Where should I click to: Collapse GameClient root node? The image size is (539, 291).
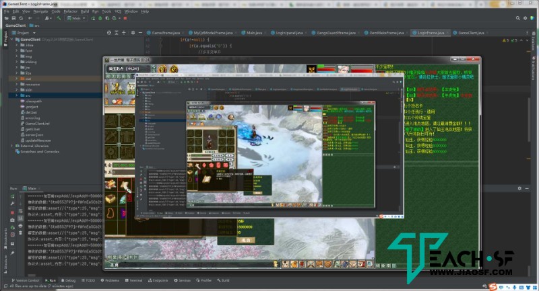click(12, 40)
